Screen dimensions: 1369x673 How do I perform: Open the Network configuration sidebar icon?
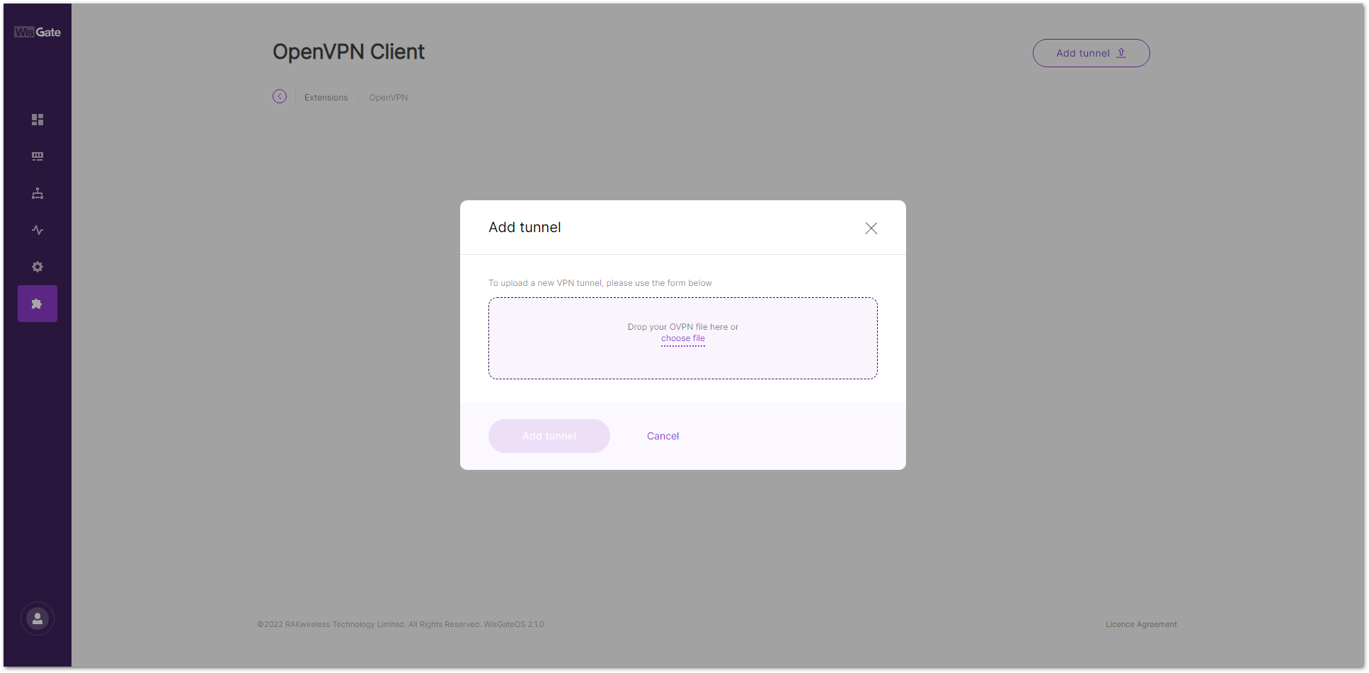point(37,193)
